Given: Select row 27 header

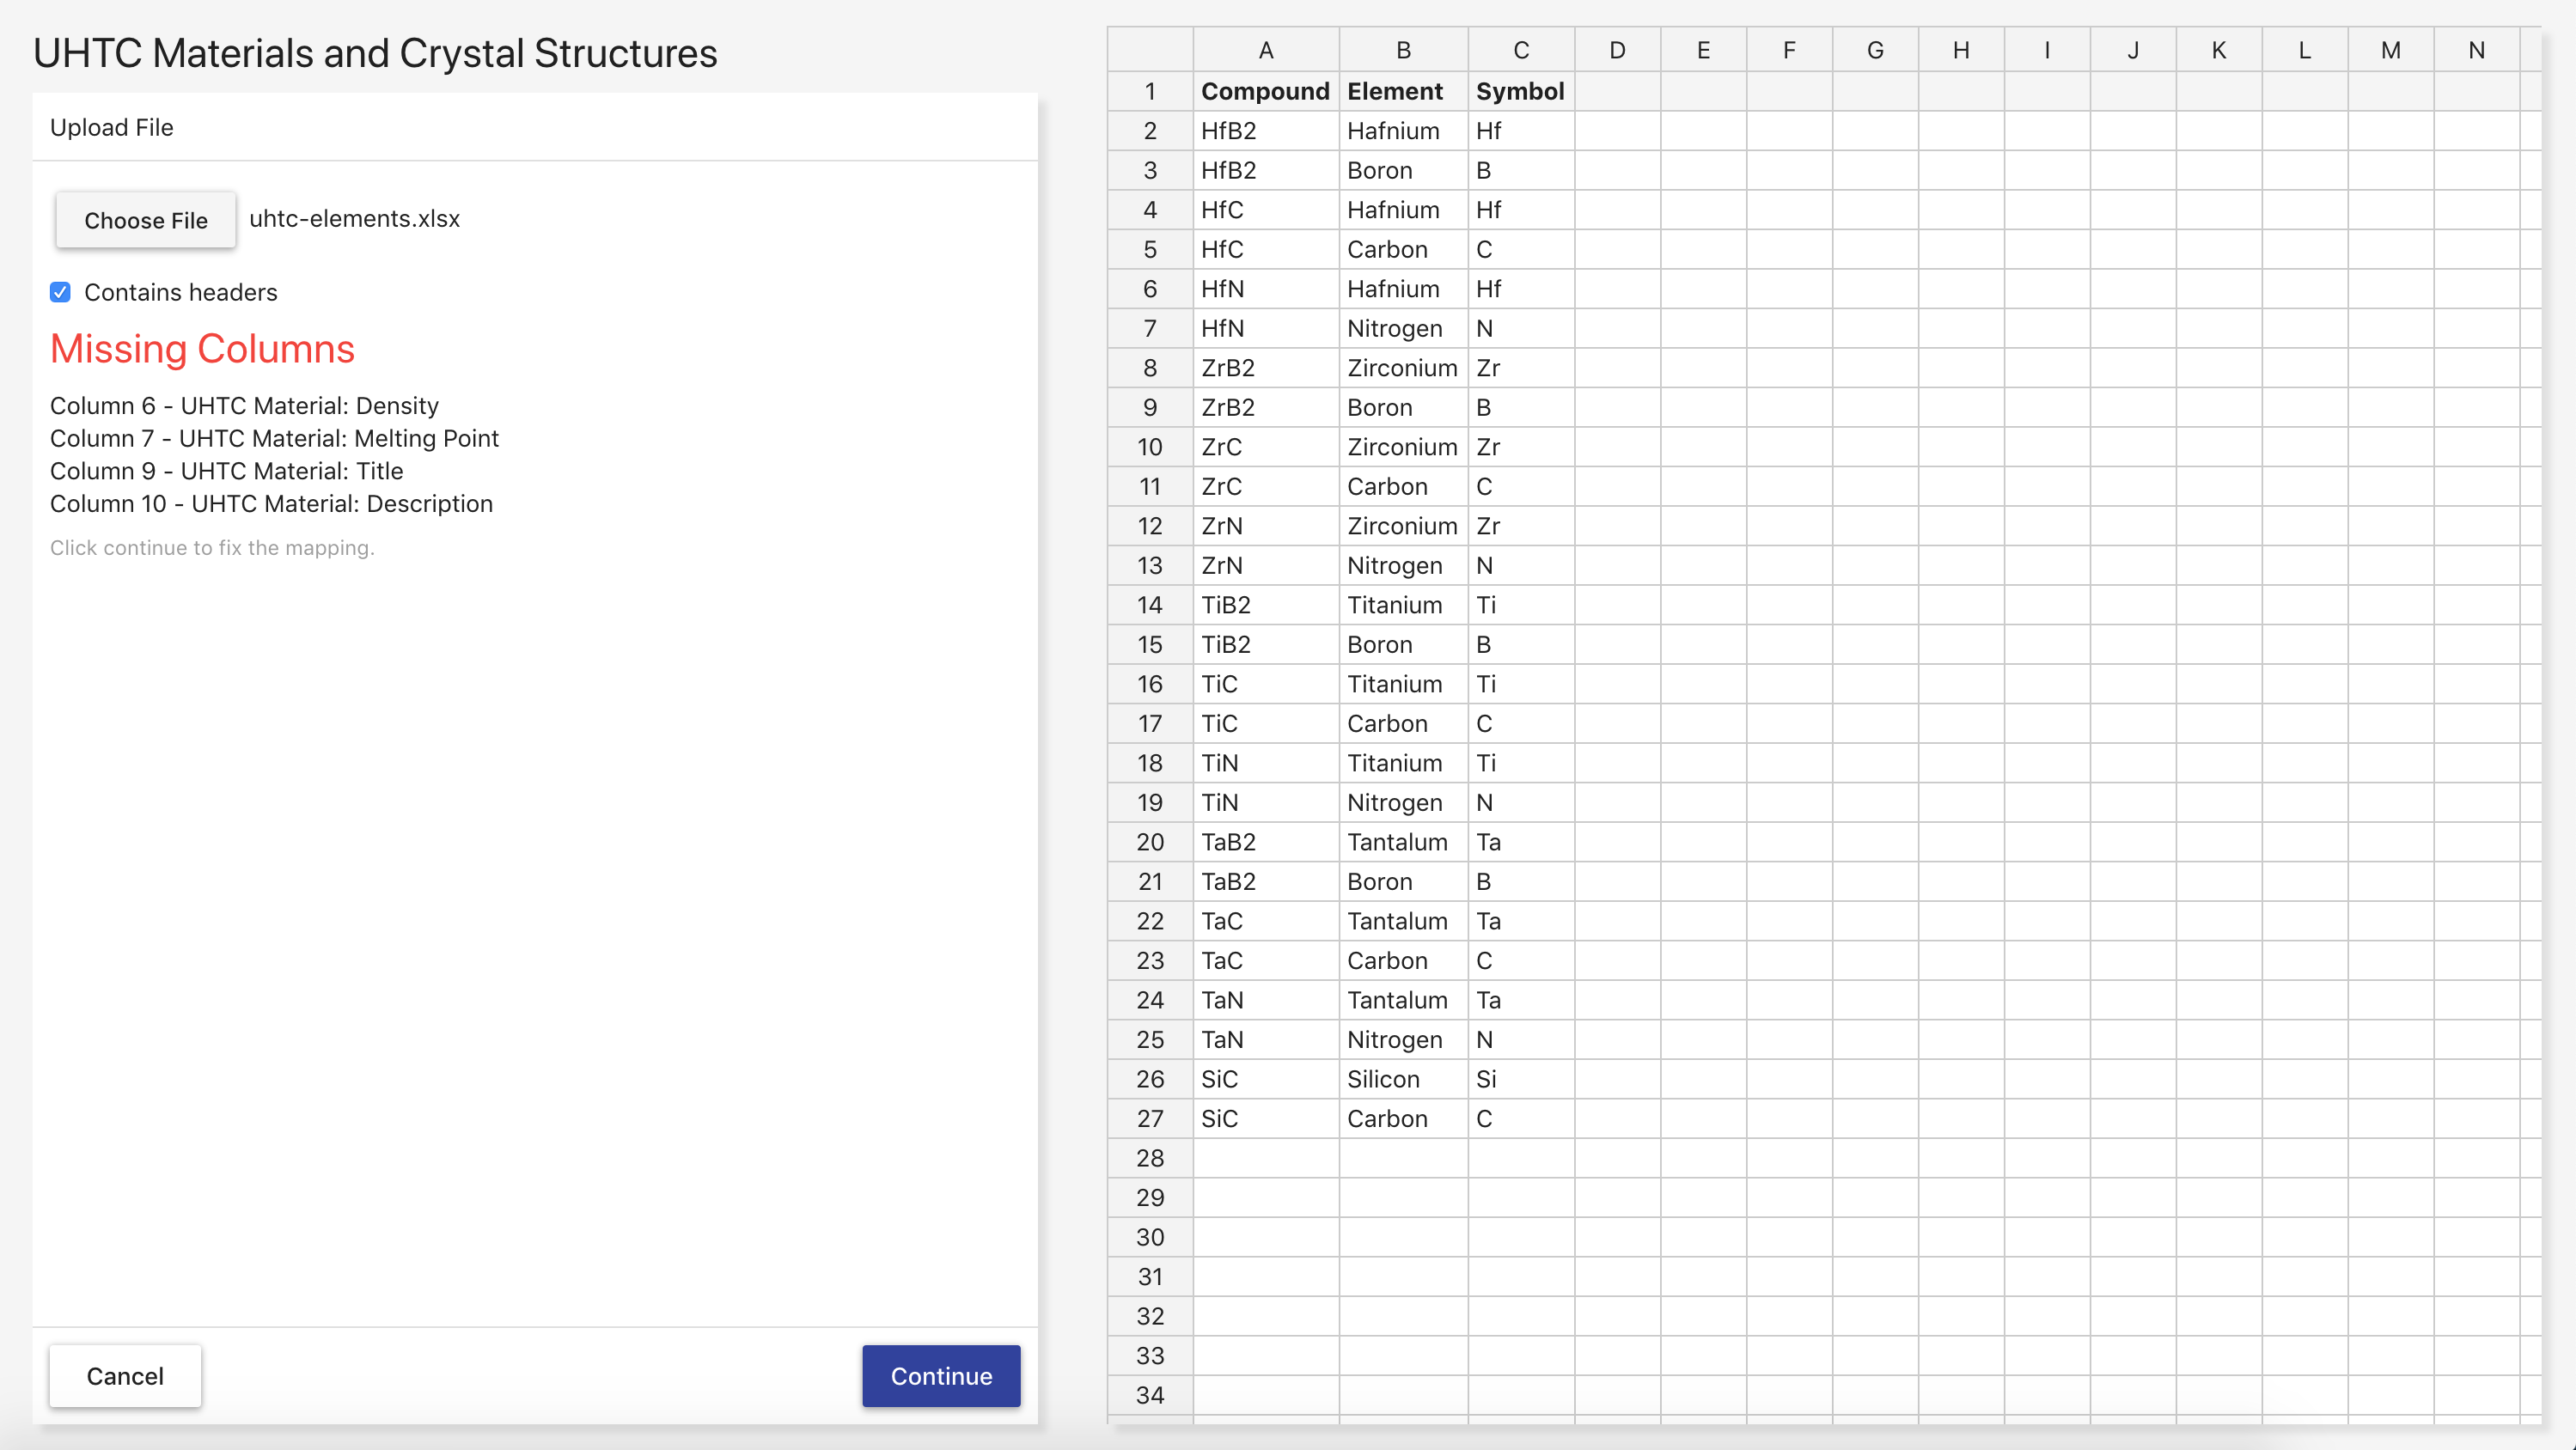Looking at the screenshot, I should click(1149, 1118).
